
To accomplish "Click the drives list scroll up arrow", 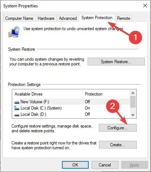I will click(x=133, y=93).
